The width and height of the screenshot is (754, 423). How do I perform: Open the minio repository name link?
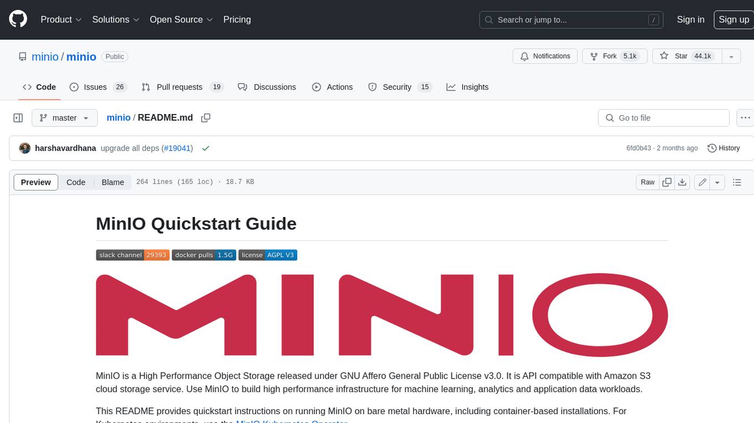pos(81,56)
